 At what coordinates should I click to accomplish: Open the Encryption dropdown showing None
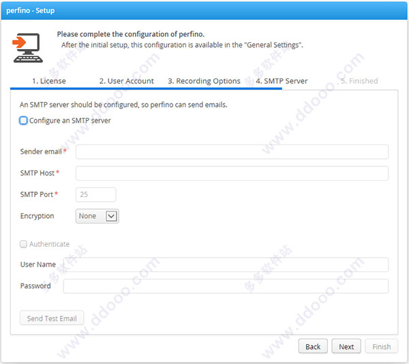97,216
